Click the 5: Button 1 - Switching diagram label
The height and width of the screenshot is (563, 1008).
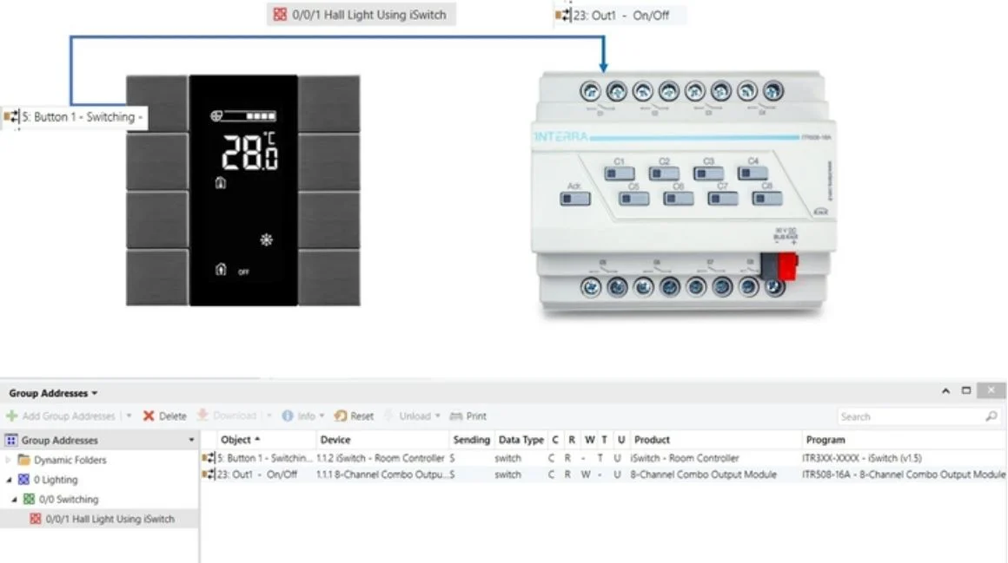coord(76,117)
